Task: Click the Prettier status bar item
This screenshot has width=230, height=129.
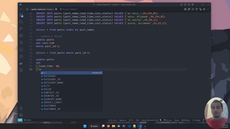Action: pyautogui.click(x=196, y=120)
